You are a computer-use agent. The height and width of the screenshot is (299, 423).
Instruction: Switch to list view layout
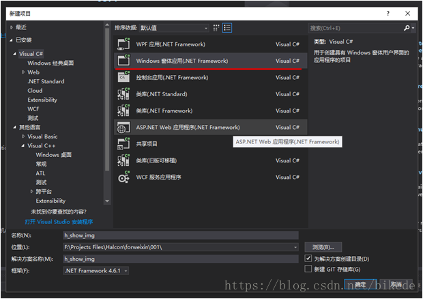coord(227,28)
